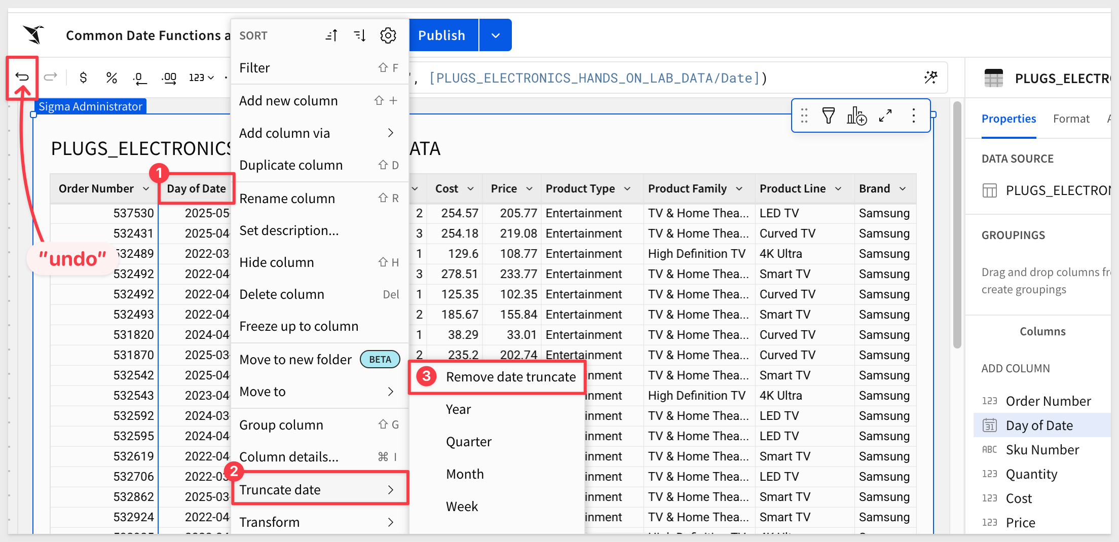Click the redo arrow icon
Screen dimensions: 1119x542
[50, 77]
